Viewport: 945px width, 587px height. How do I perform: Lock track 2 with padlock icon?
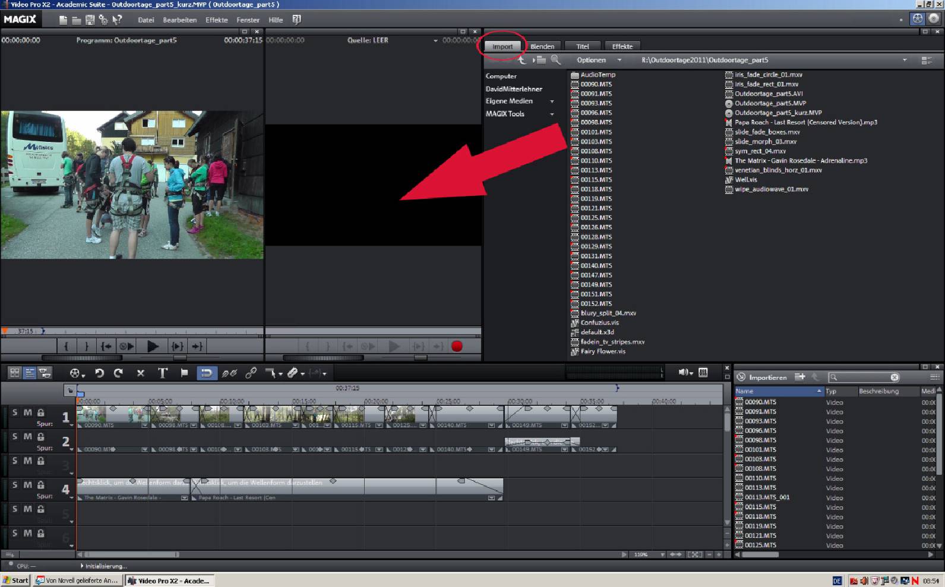tap(40, 437)
